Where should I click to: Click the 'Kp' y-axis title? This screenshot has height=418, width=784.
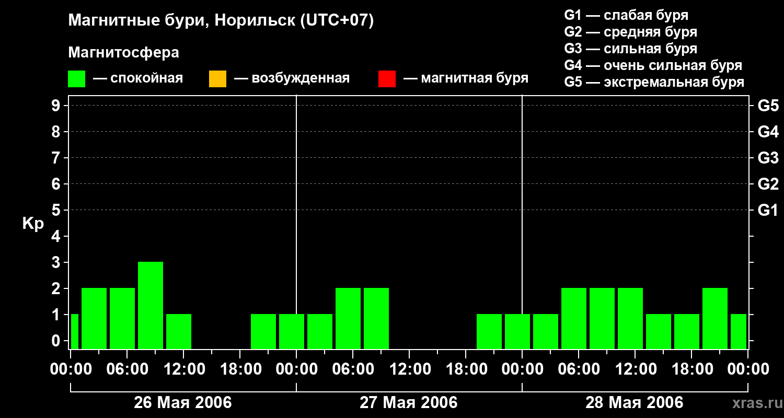click(33, 224)
